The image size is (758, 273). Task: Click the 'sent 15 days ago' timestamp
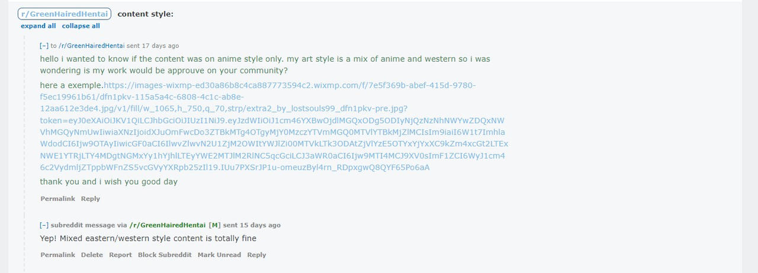tap(252, 225)
